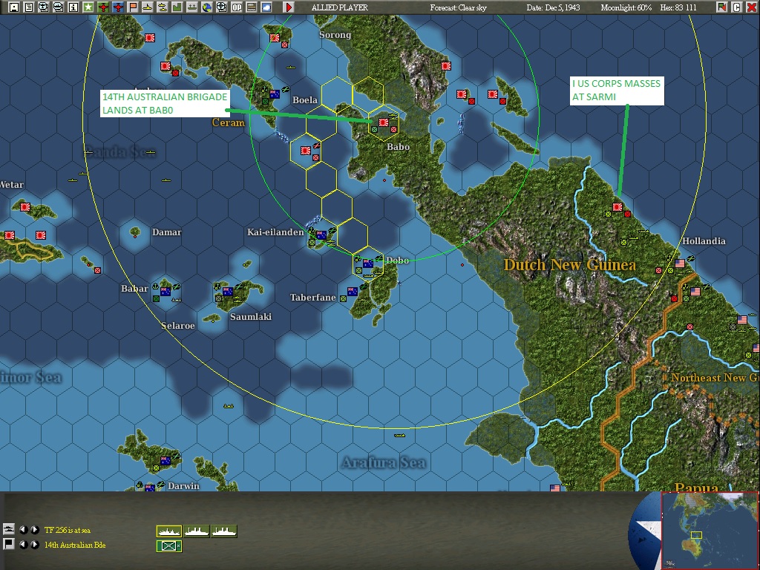Open the document list toolbar icon
The image size is (760, 570).
coord(29,7)
